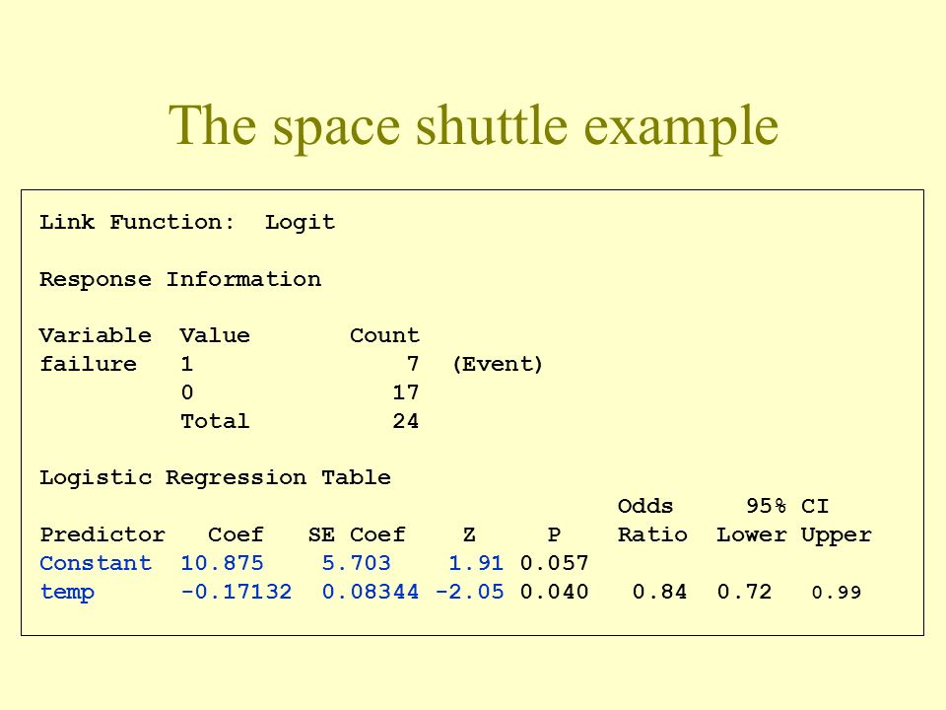Click the 'Variable' column header
Image resolution: width=946 pixels, height=710 pixels.
[x=95, y=335]
